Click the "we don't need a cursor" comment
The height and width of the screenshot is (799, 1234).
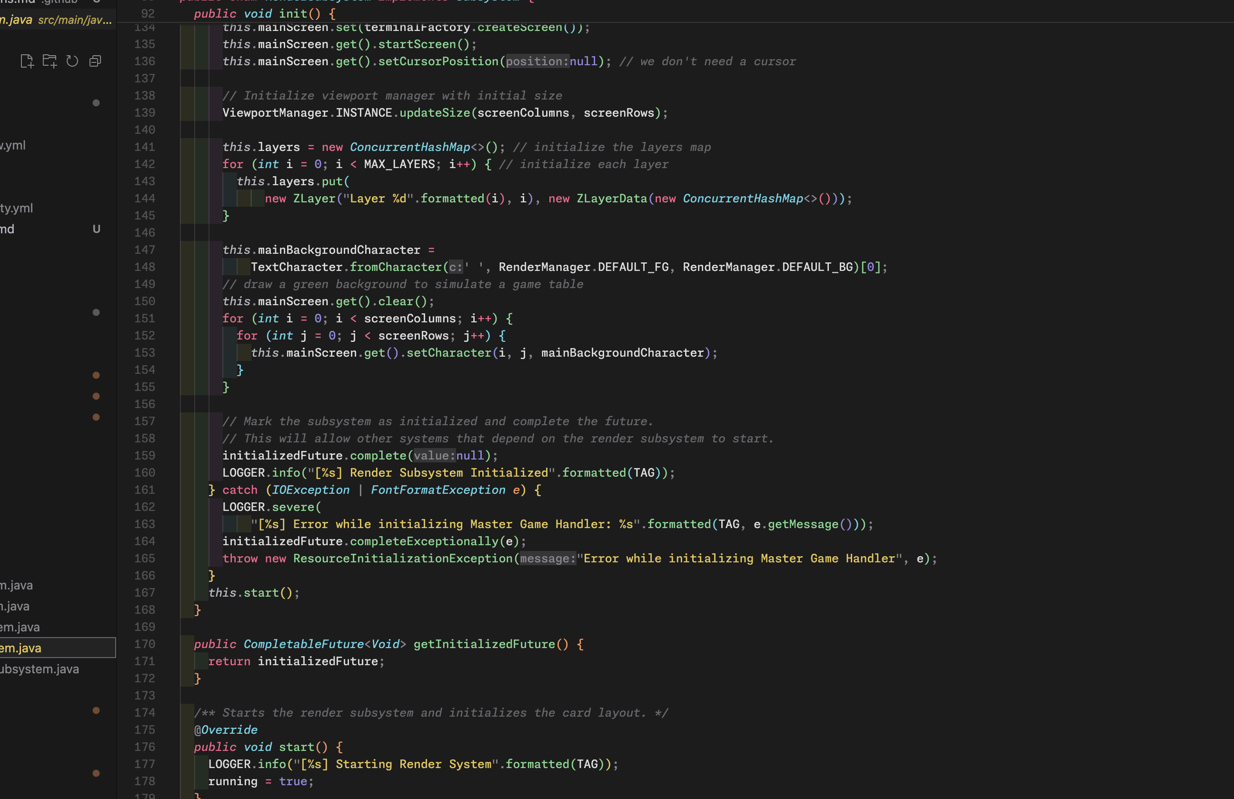pyautogui.click(x=707, y=61)
